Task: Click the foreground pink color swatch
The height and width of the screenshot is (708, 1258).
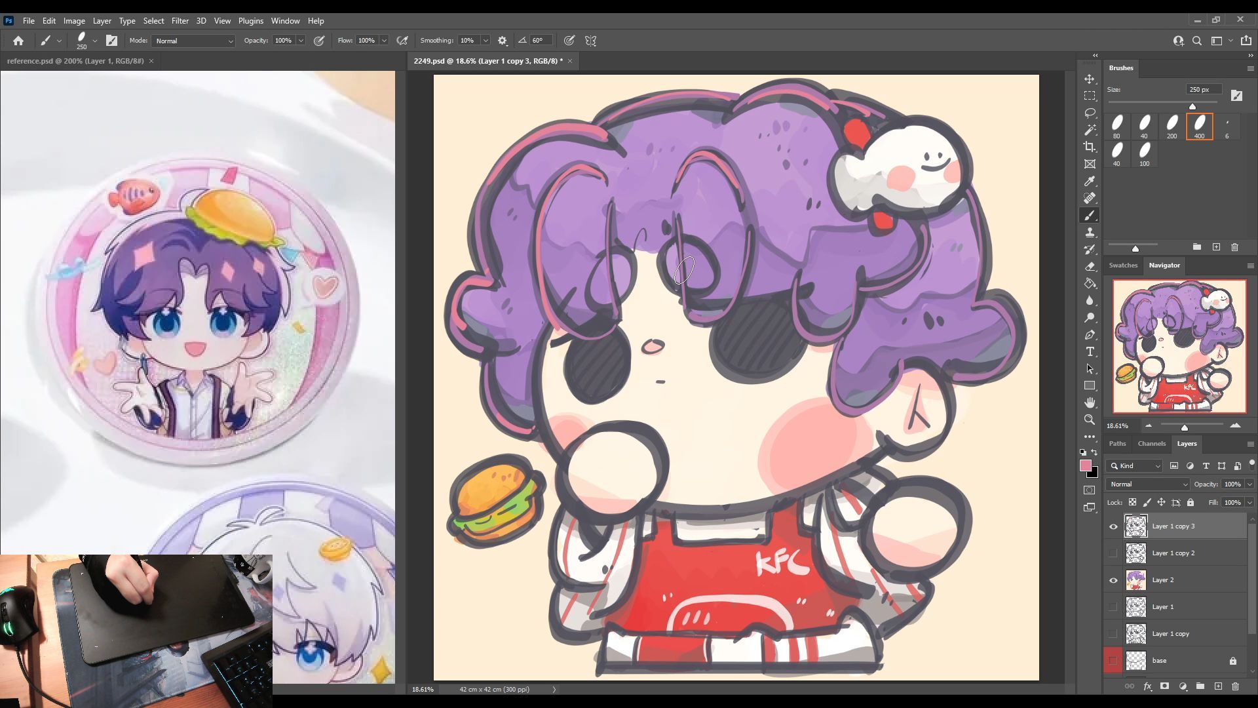Action: pos(1086,465)
